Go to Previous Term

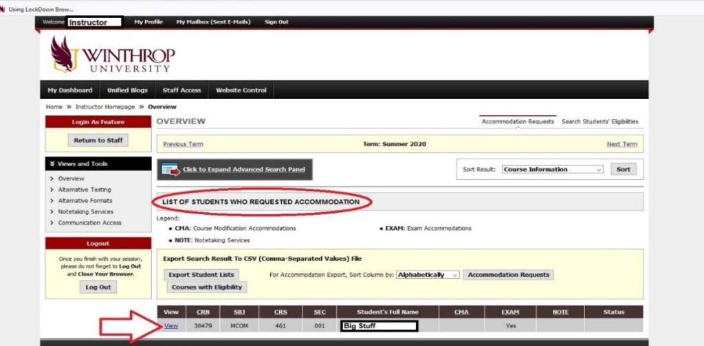click(x=183, y=144)
